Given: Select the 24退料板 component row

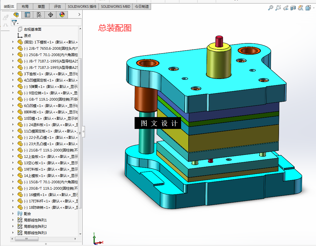Looking at the screenshot, I should pos(48,125).
